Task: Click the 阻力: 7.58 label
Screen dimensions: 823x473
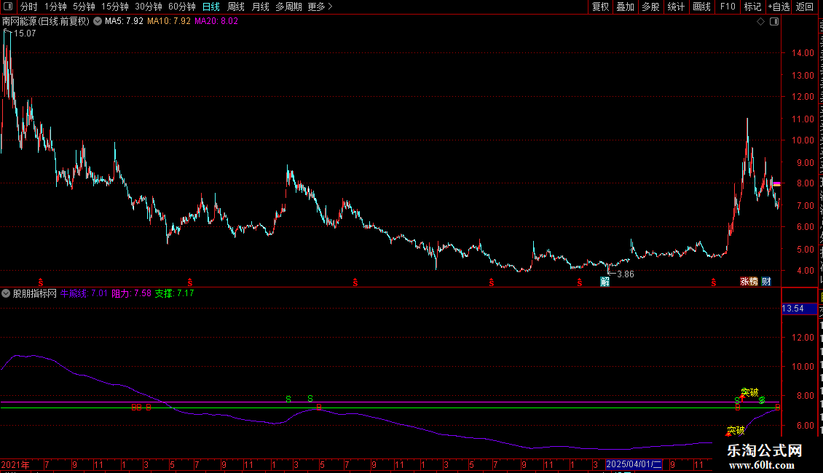Action: tap(132, 294)
